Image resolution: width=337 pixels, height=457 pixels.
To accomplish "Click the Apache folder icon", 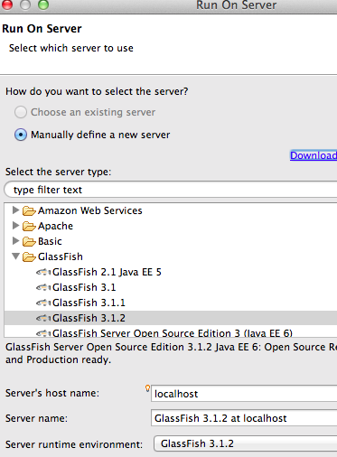I will (x=29, y=226).
